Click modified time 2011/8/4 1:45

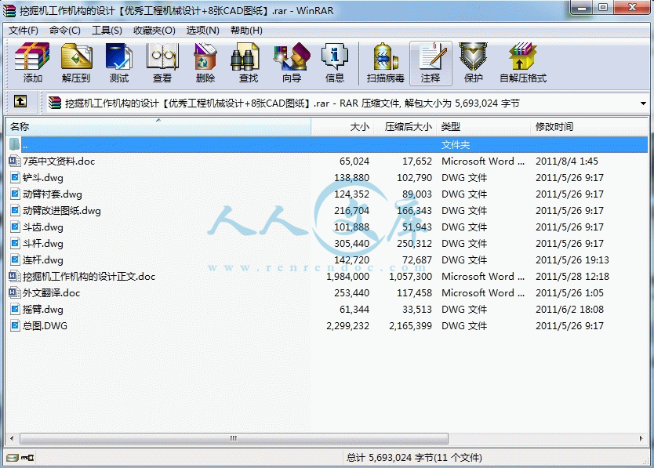click(567, 161)
